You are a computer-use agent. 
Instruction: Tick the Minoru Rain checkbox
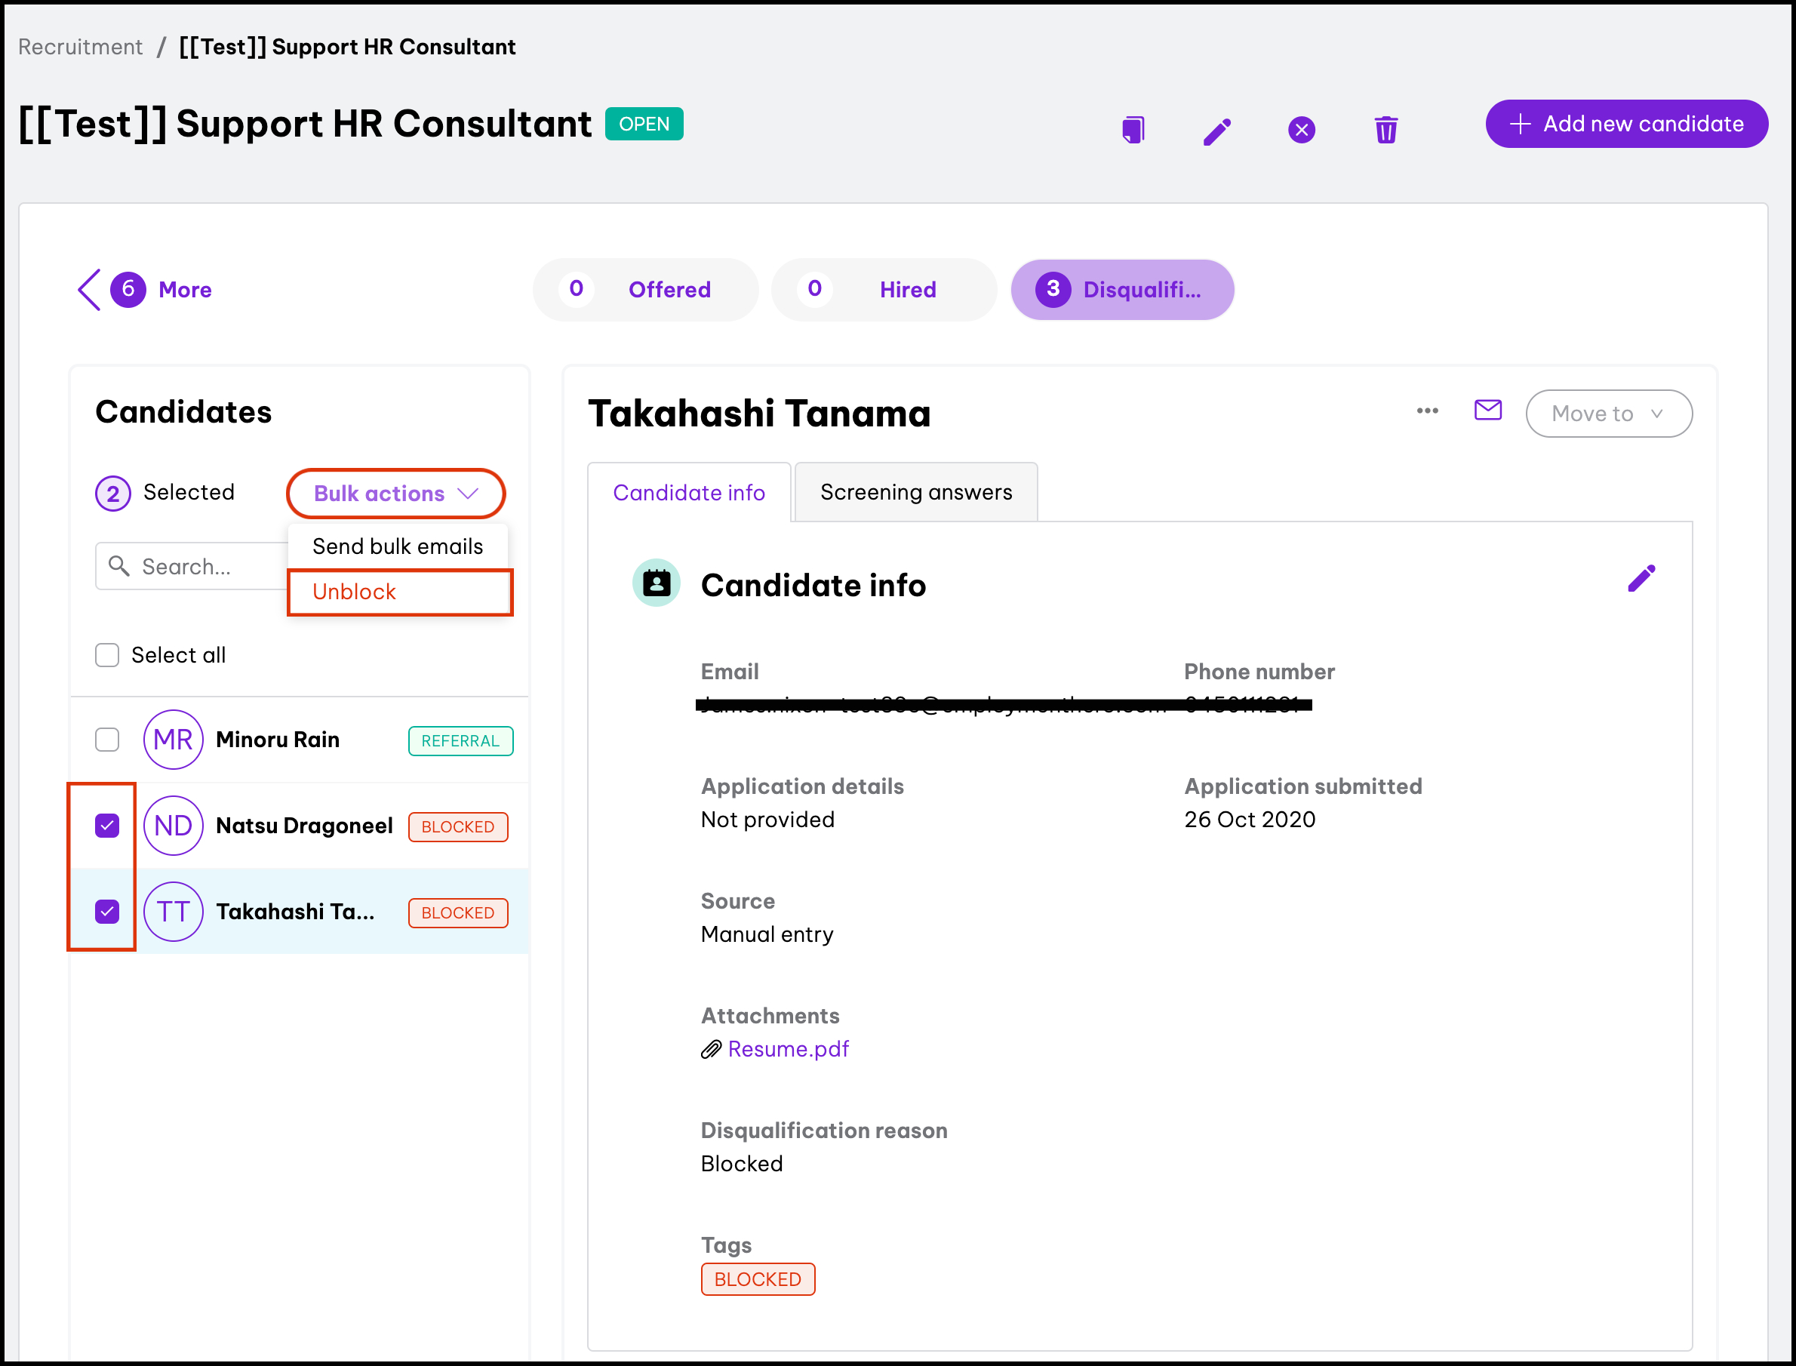pyautogui.click(x=107, y=740)
